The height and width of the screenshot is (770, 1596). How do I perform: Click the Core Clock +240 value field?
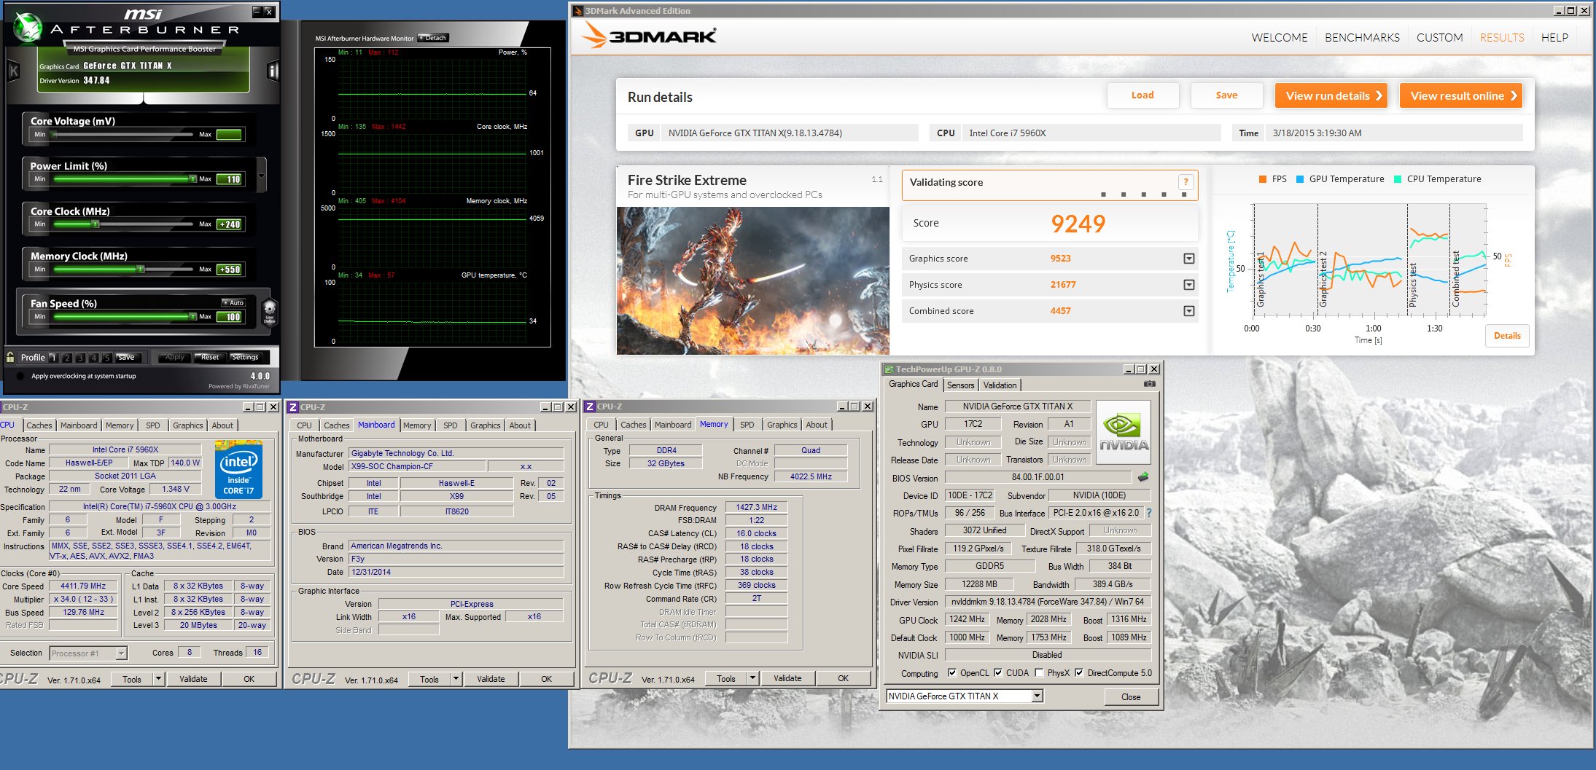[x=230, y=224]
